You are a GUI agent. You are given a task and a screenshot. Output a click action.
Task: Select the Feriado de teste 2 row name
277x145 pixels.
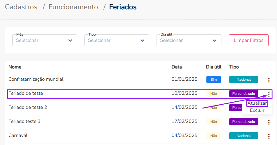click(28, 107)
